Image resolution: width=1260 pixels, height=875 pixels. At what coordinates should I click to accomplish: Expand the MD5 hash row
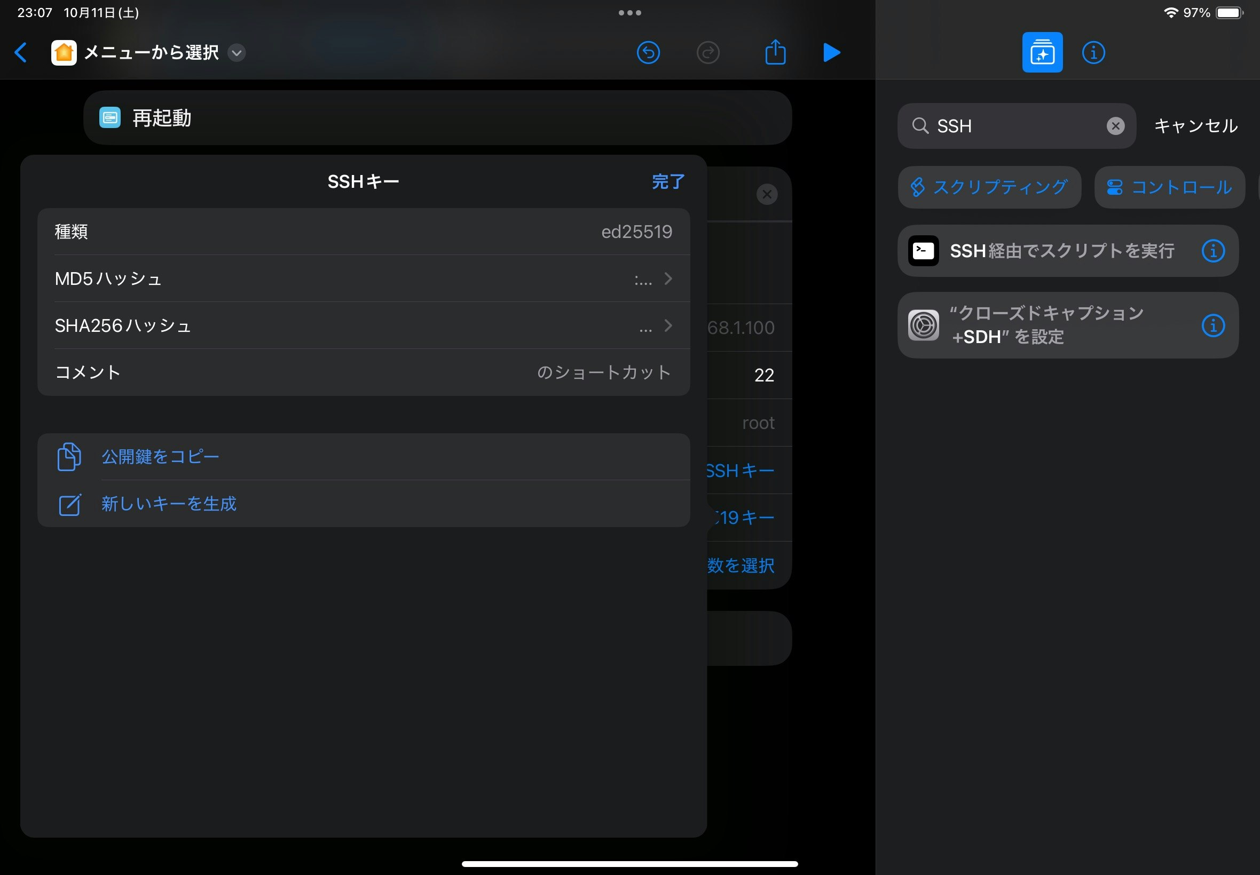[x=667, y=279]
